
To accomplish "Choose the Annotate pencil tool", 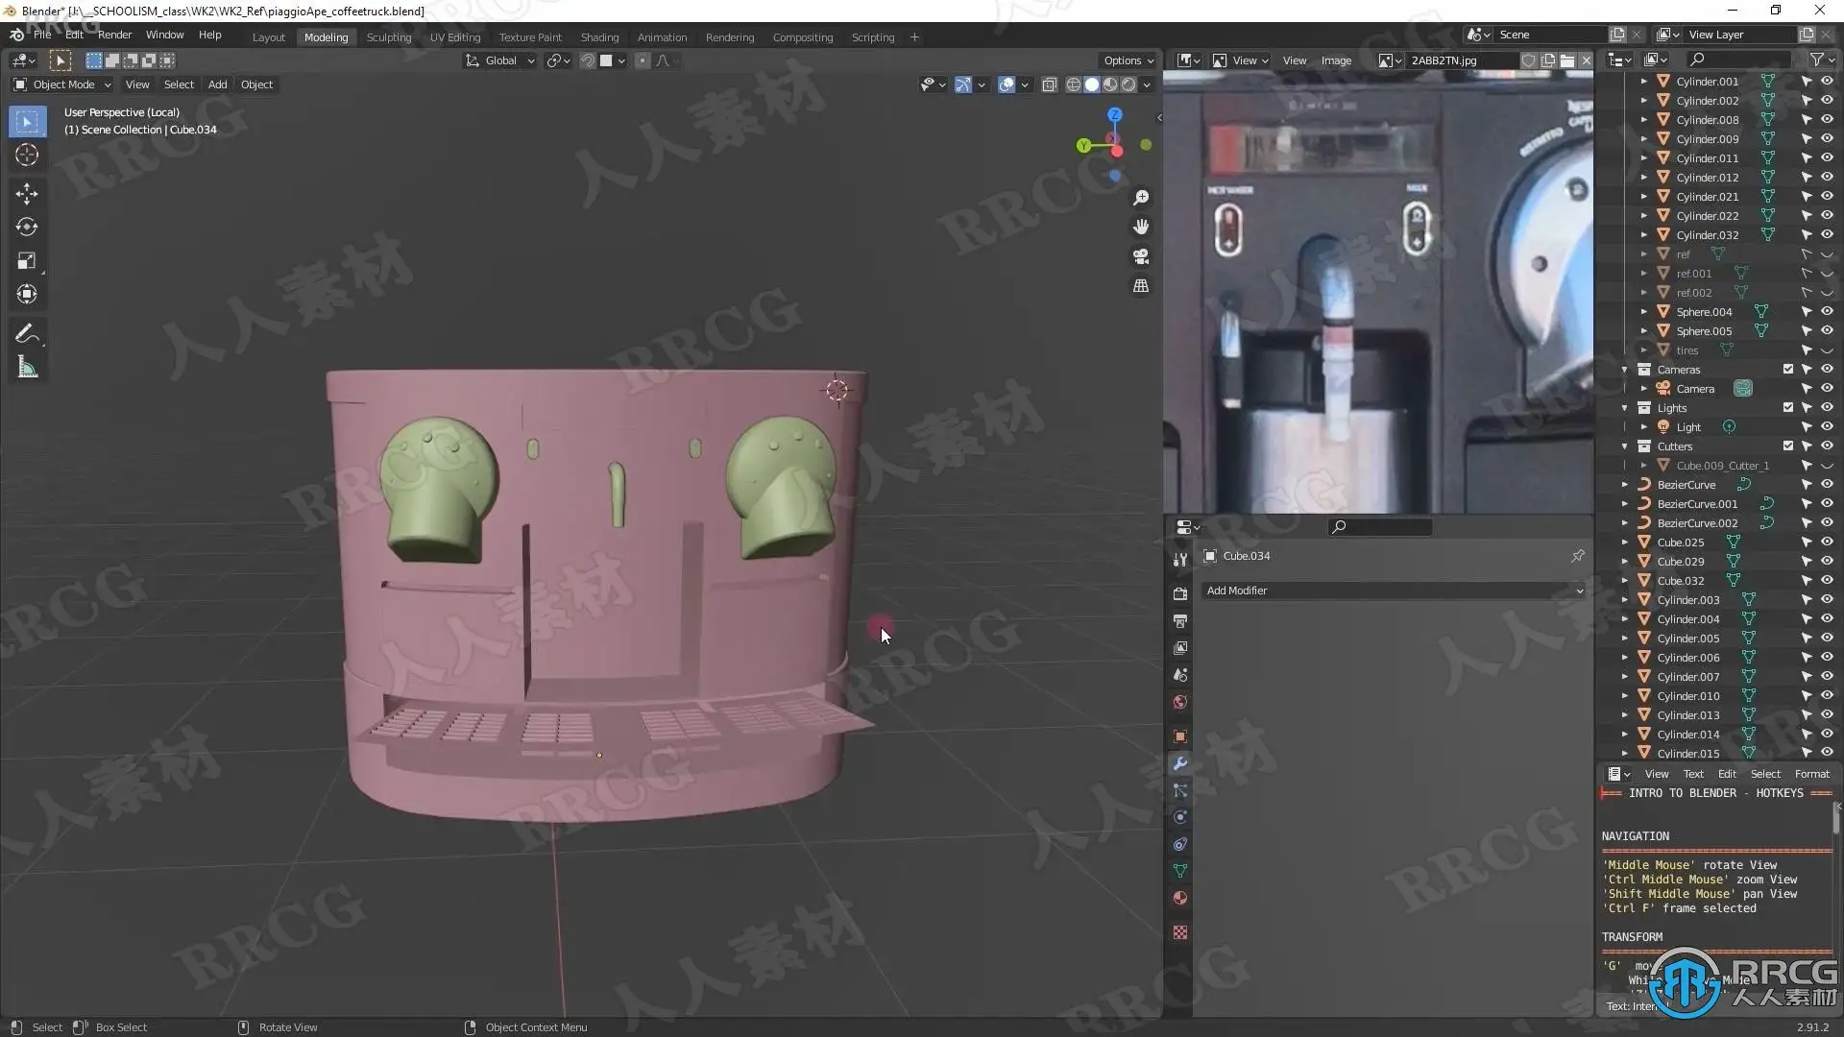I will pos(27,333).
